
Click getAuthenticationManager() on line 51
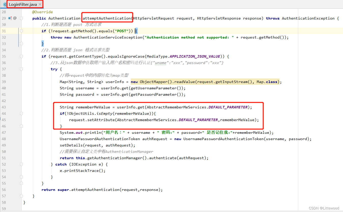point(117,158)
